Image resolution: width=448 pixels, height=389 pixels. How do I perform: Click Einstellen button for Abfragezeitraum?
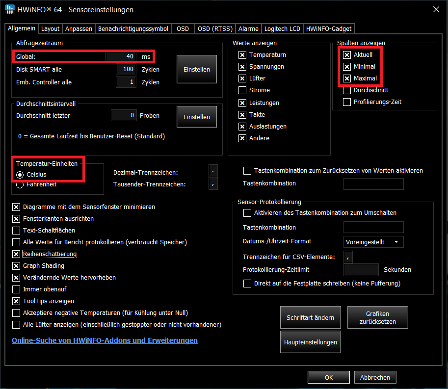coord(197,69)
